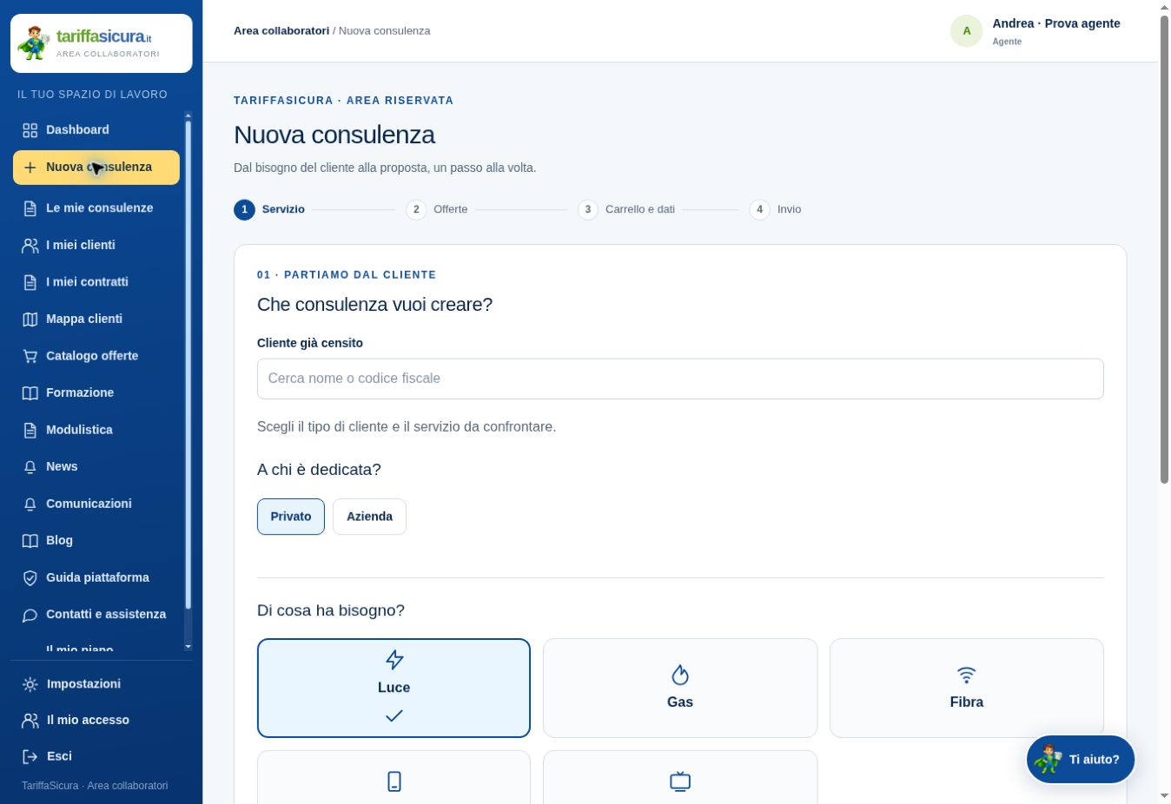This screenshot has height=804, width=1171.
Task: Click the Il mio accesso users icon
Action: pyautogui.click(x=30, y=721)
